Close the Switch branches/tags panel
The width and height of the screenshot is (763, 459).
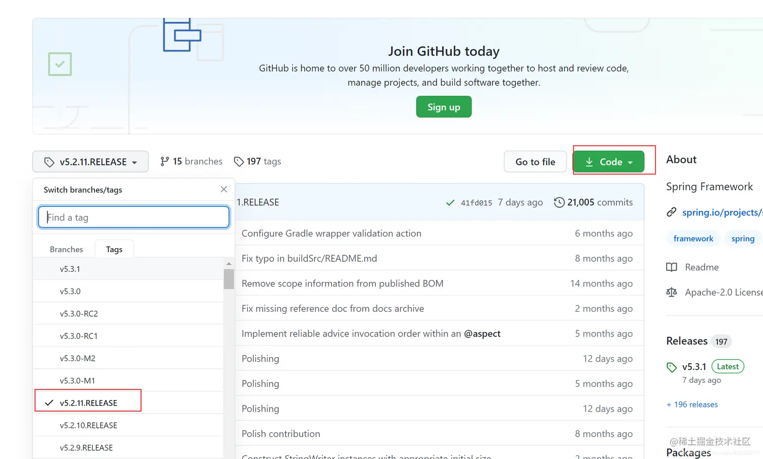(224, 189)
